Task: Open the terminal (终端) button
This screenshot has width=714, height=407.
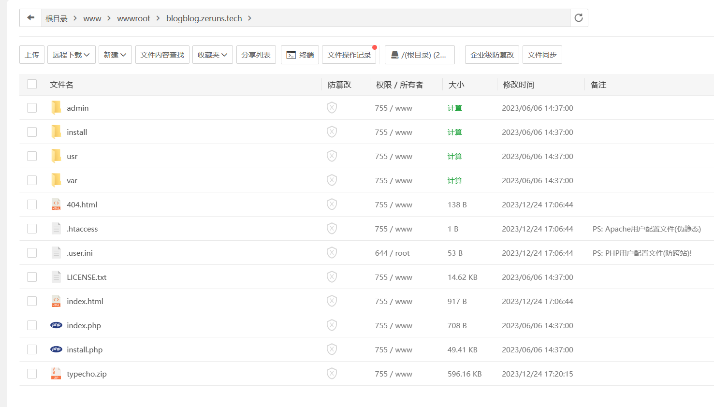Action: [x=300, y=55]
